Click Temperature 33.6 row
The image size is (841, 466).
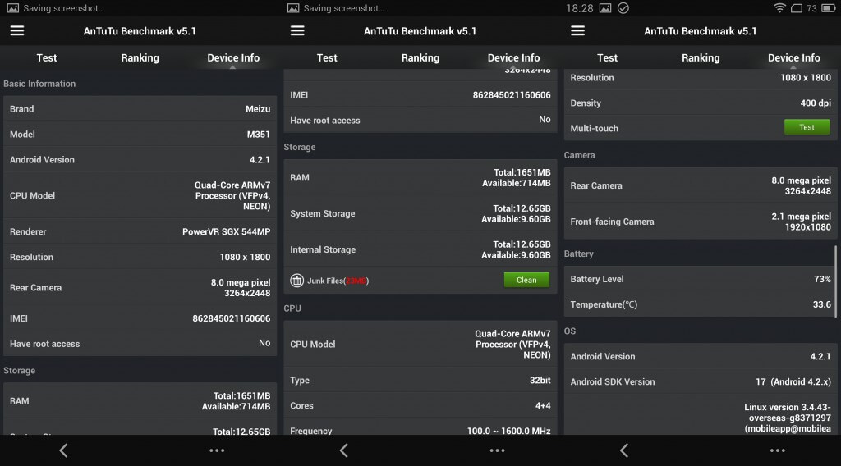[701, 304]
